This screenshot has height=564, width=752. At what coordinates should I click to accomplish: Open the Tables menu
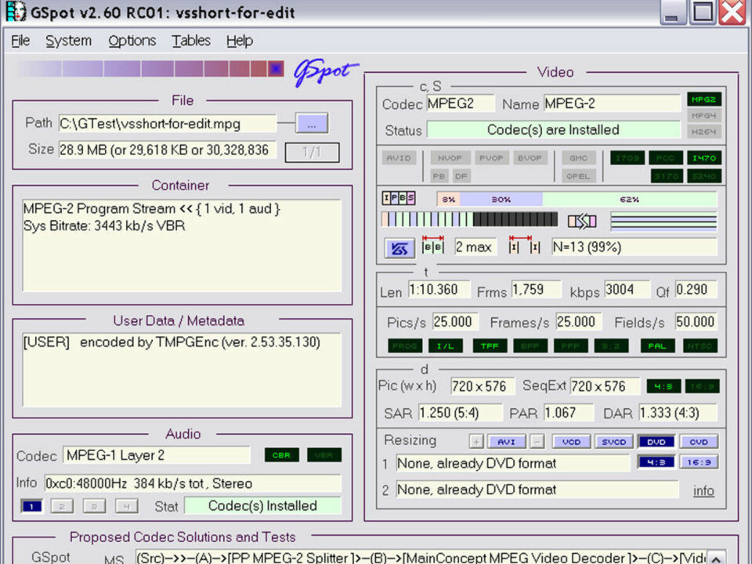tap(191, 41)
